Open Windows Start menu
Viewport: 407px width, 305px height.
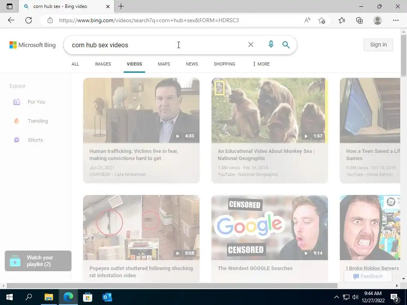[x=10, y=297]
